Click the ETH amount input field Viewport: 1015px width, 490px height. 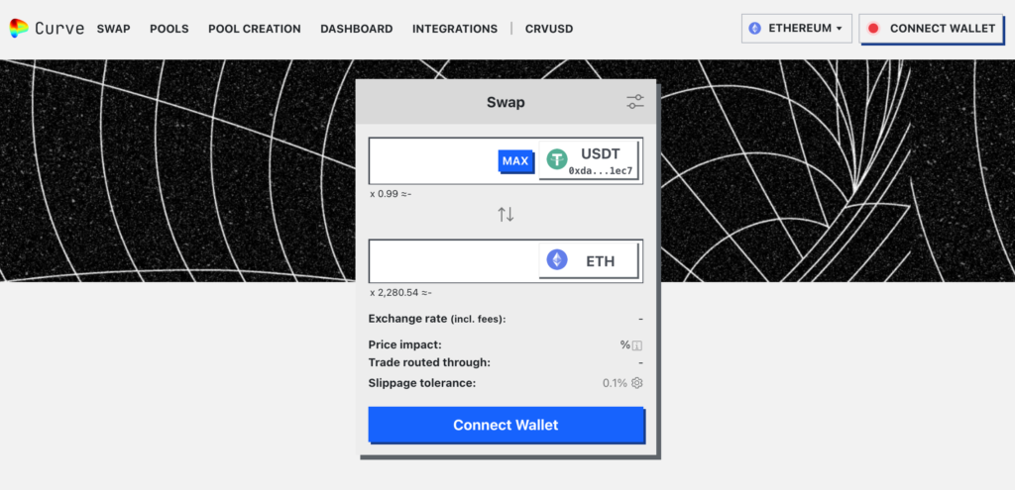pyautogui.click(x=454, y=261)
